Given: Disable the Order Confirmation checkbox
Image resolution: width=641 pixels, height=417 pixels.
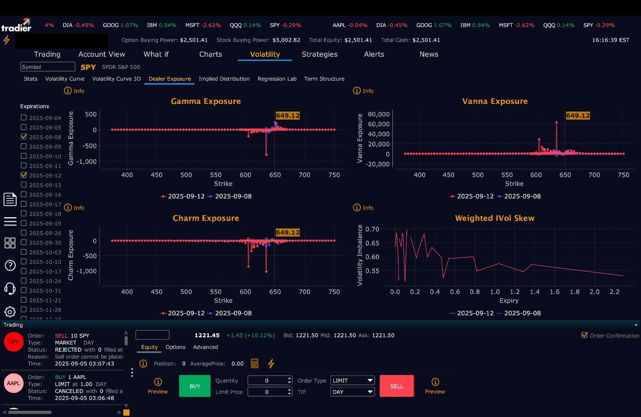Looking at the screenshot, I should click(584, 335).
